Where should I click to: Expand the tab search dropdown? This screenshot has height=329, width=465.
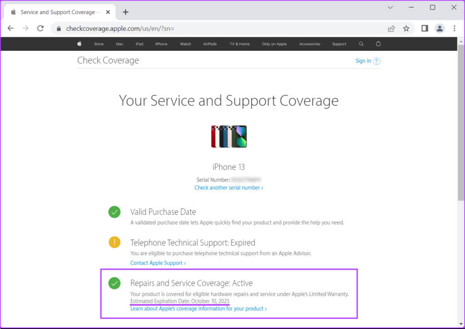pos(390,7)
